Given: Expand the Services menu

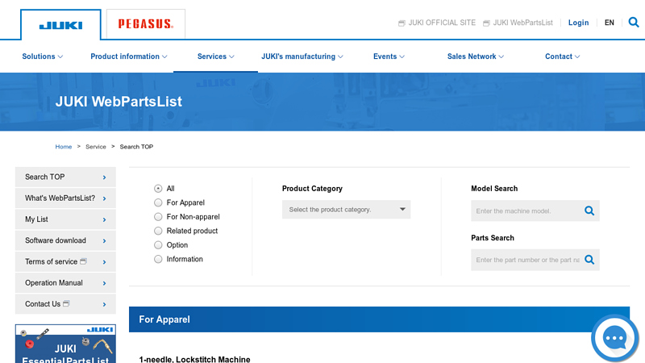Looking at the screenshot, I should click(215, 56).
